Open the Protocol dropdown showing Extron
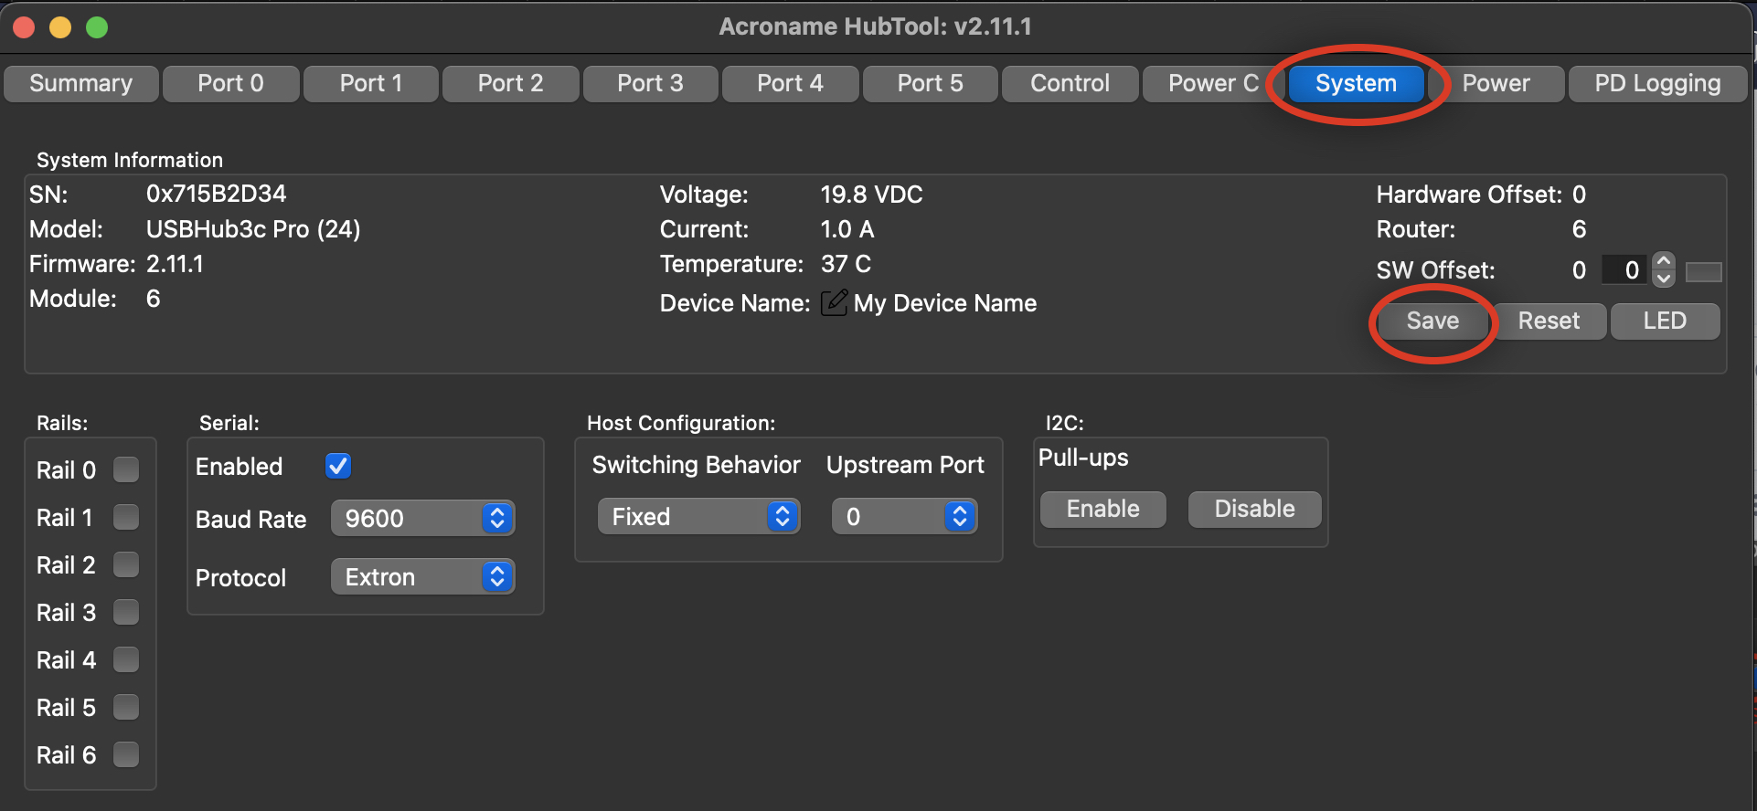1757x811 pixels. 423,577
